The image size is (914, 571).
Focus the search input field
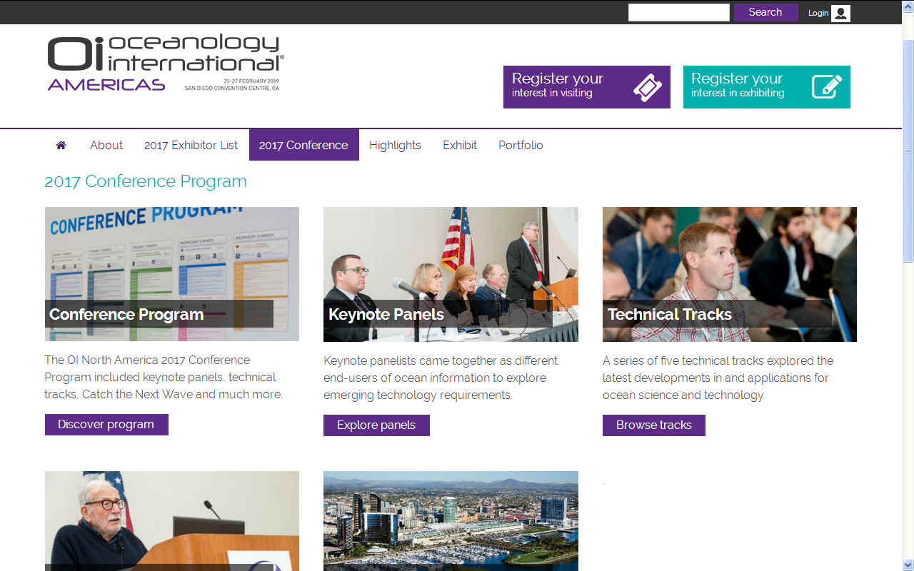click(679, 12)
